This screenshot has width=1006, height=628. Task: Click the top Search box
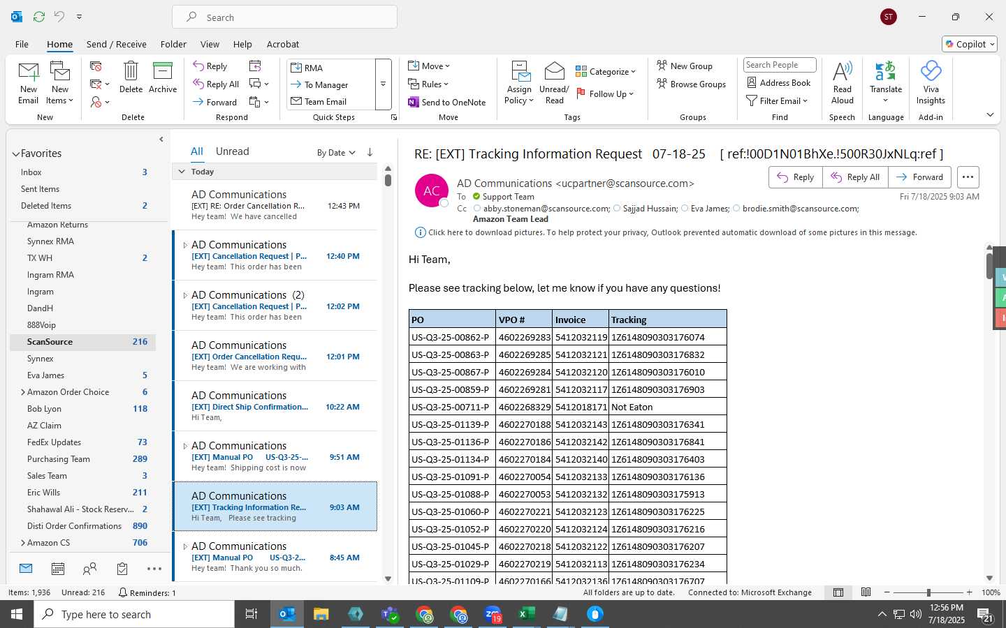pos(285,17)
